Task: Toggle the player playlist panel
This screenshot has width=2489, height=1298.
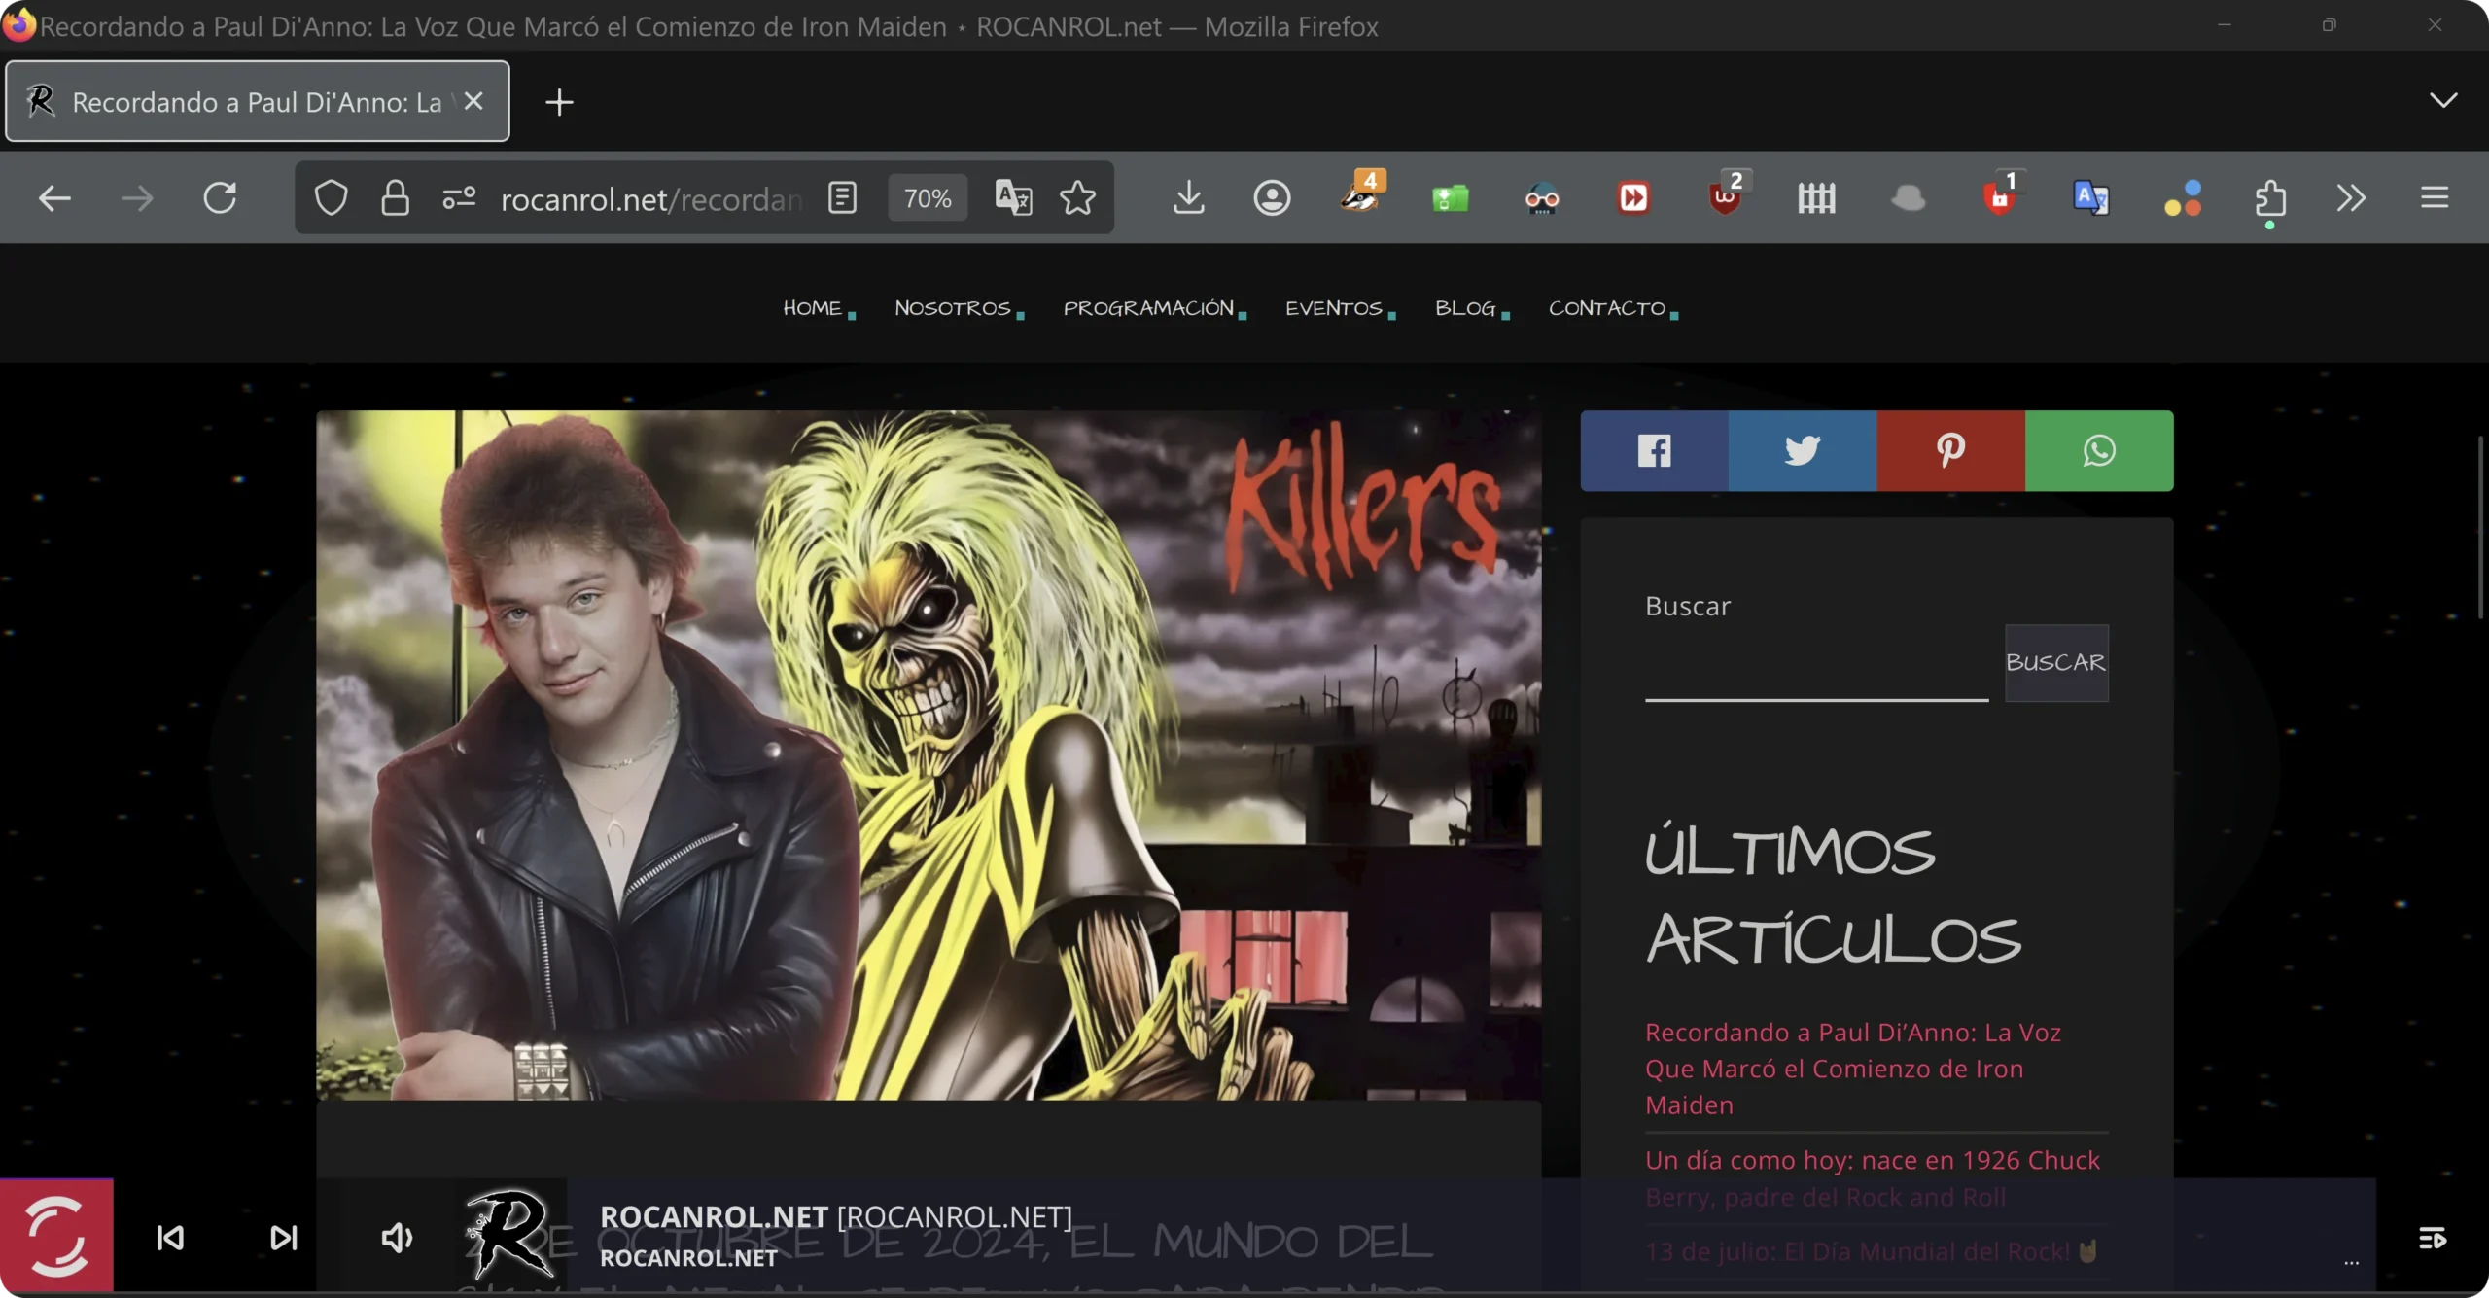Action: (x=2432, y=1238)
